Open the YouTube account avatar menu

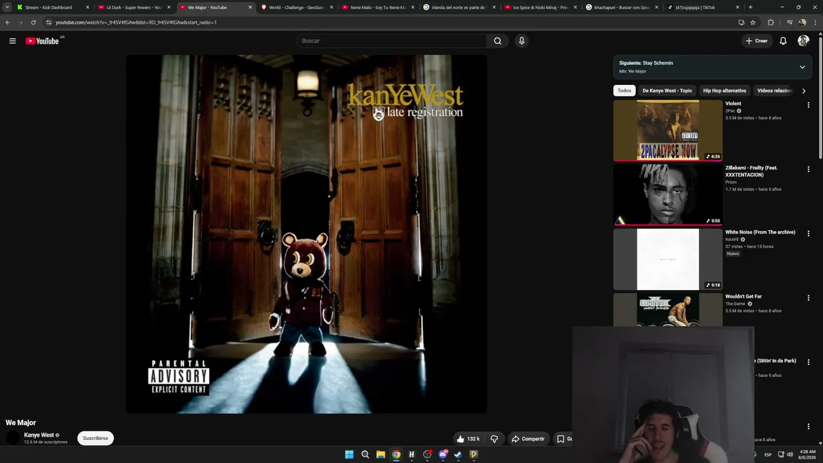click(x=803, y=41)
